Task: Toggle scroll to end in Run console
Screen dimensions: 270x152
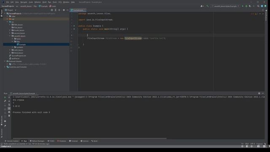Action: pos(9,109)
